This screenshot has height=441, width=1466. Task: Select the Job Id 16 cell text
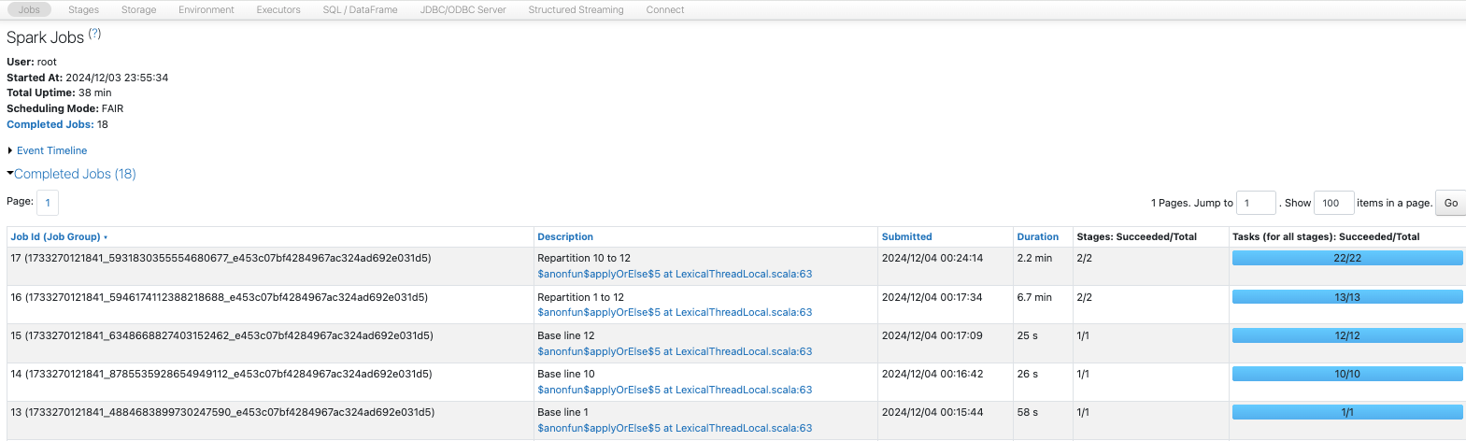220,297
